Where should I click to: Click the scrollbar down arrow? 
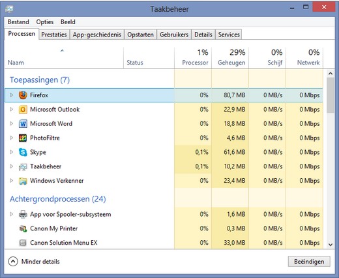tap(331, 245)
